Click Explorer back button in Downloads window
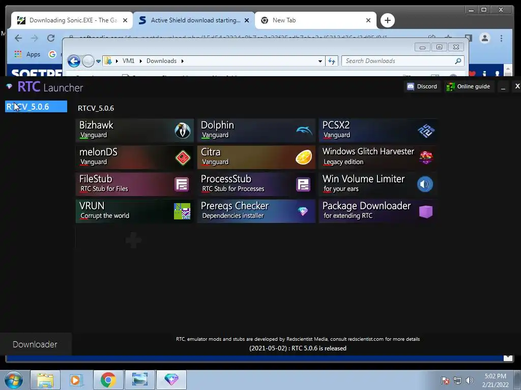Screen dimensions: 521x390 pyautogui.click(x=74, y=61)
